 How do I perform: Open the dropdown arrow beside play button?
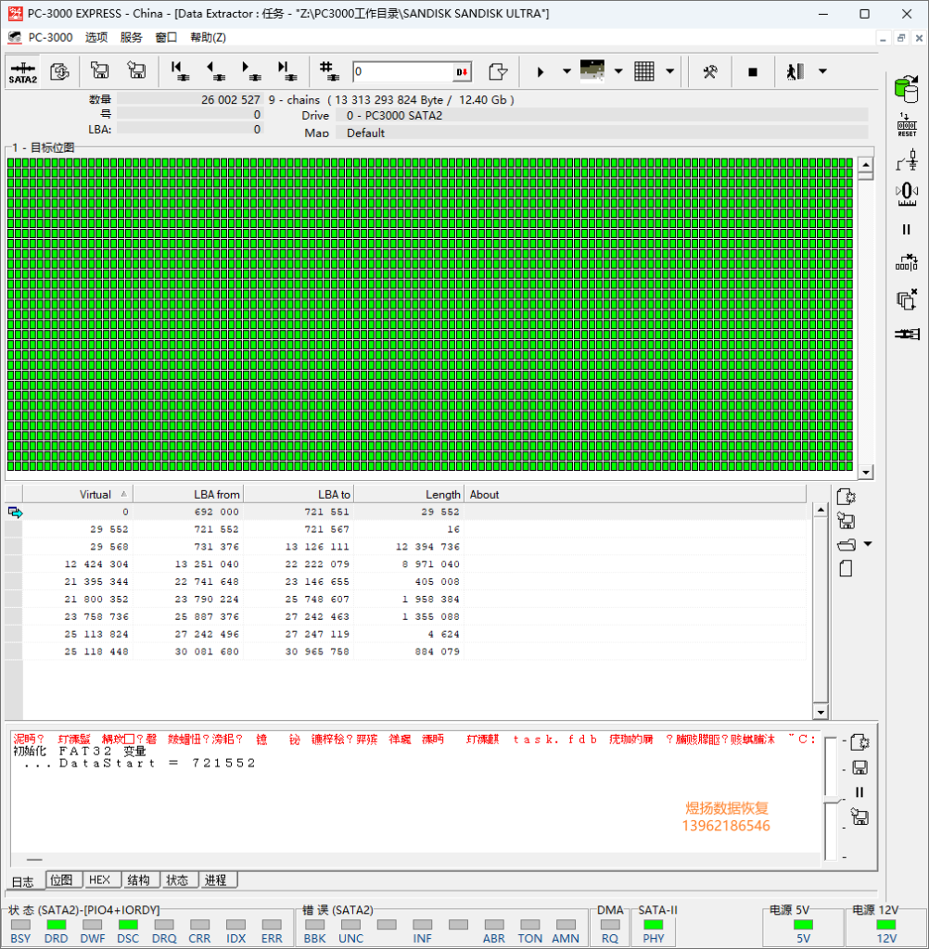[x=566, y=71]
